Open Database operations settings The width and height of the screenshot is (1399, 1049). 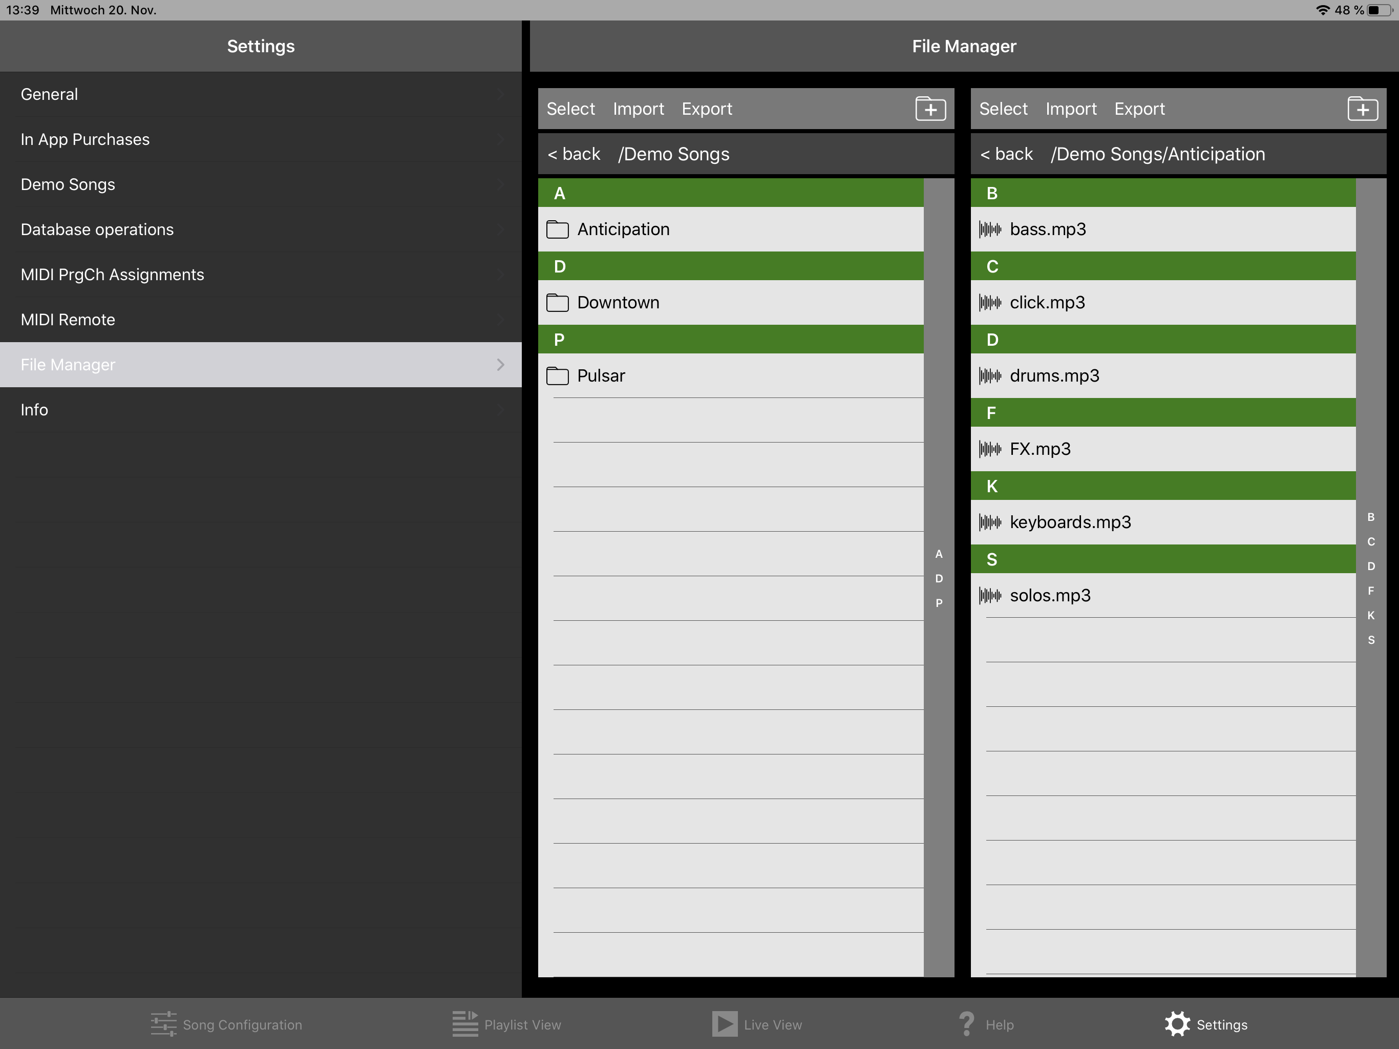click(97, 229)
